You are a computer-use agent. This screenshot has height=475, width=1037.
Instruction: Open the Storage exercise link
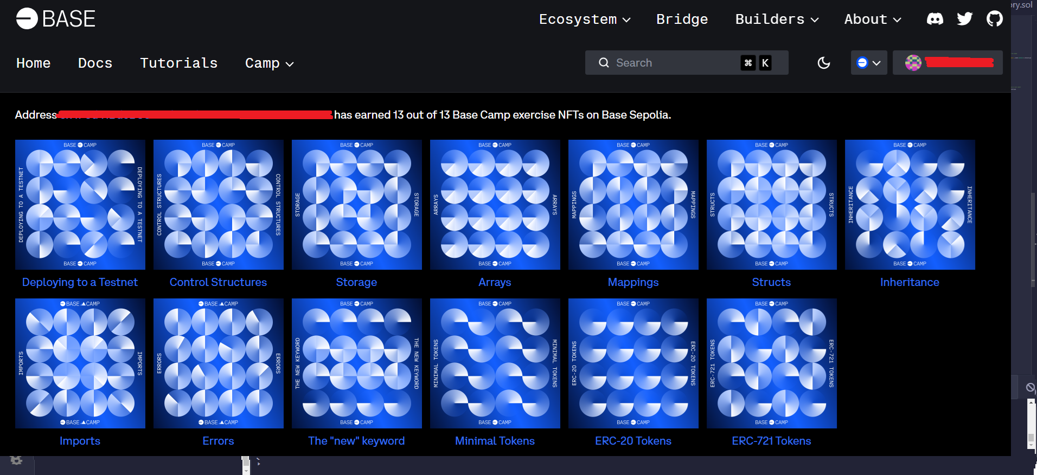click(x=356, y=282)
